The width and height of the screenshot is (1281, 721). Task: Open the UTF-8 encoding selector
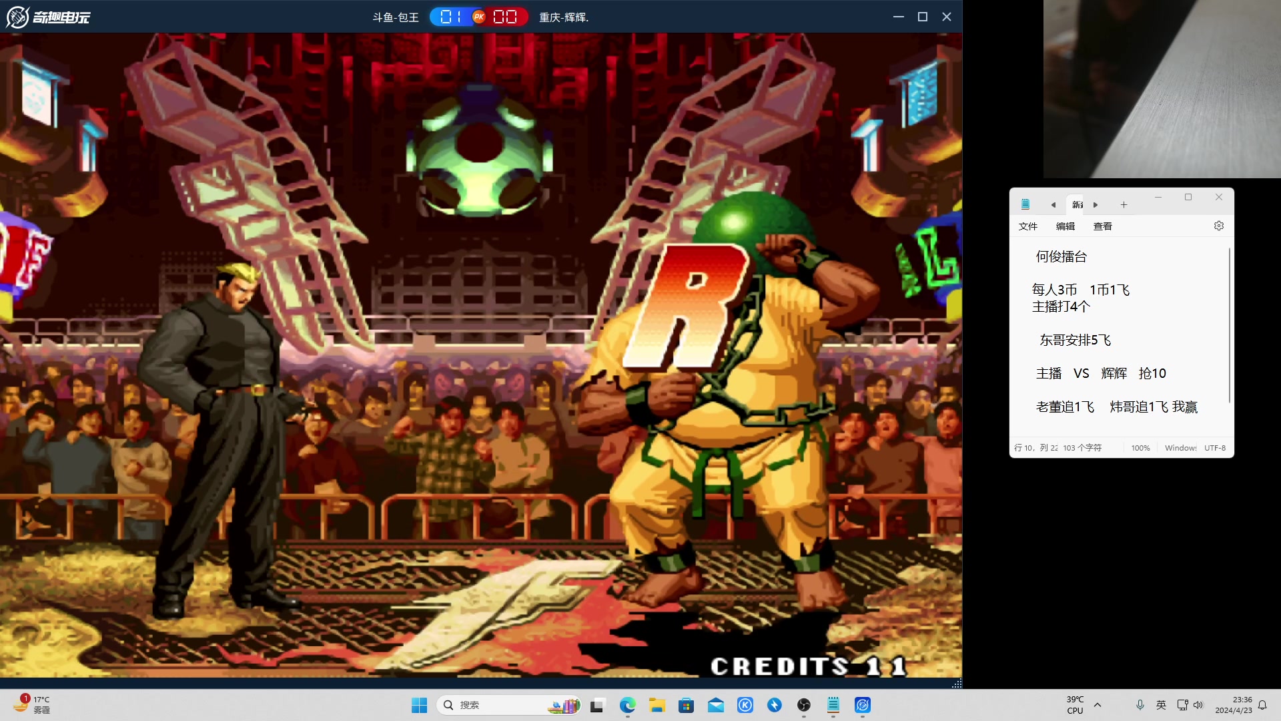click(x=1215, y=448)
